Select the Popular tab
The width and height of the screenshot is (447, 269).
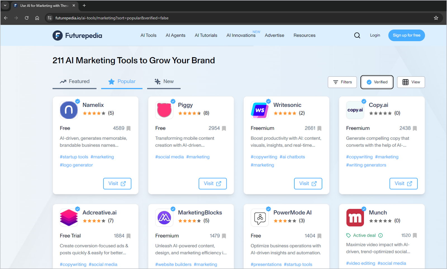coord(122,81)
